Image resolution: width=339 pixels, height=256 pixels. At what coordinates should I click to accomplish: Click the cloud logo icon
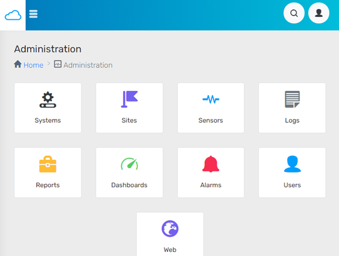13,15
